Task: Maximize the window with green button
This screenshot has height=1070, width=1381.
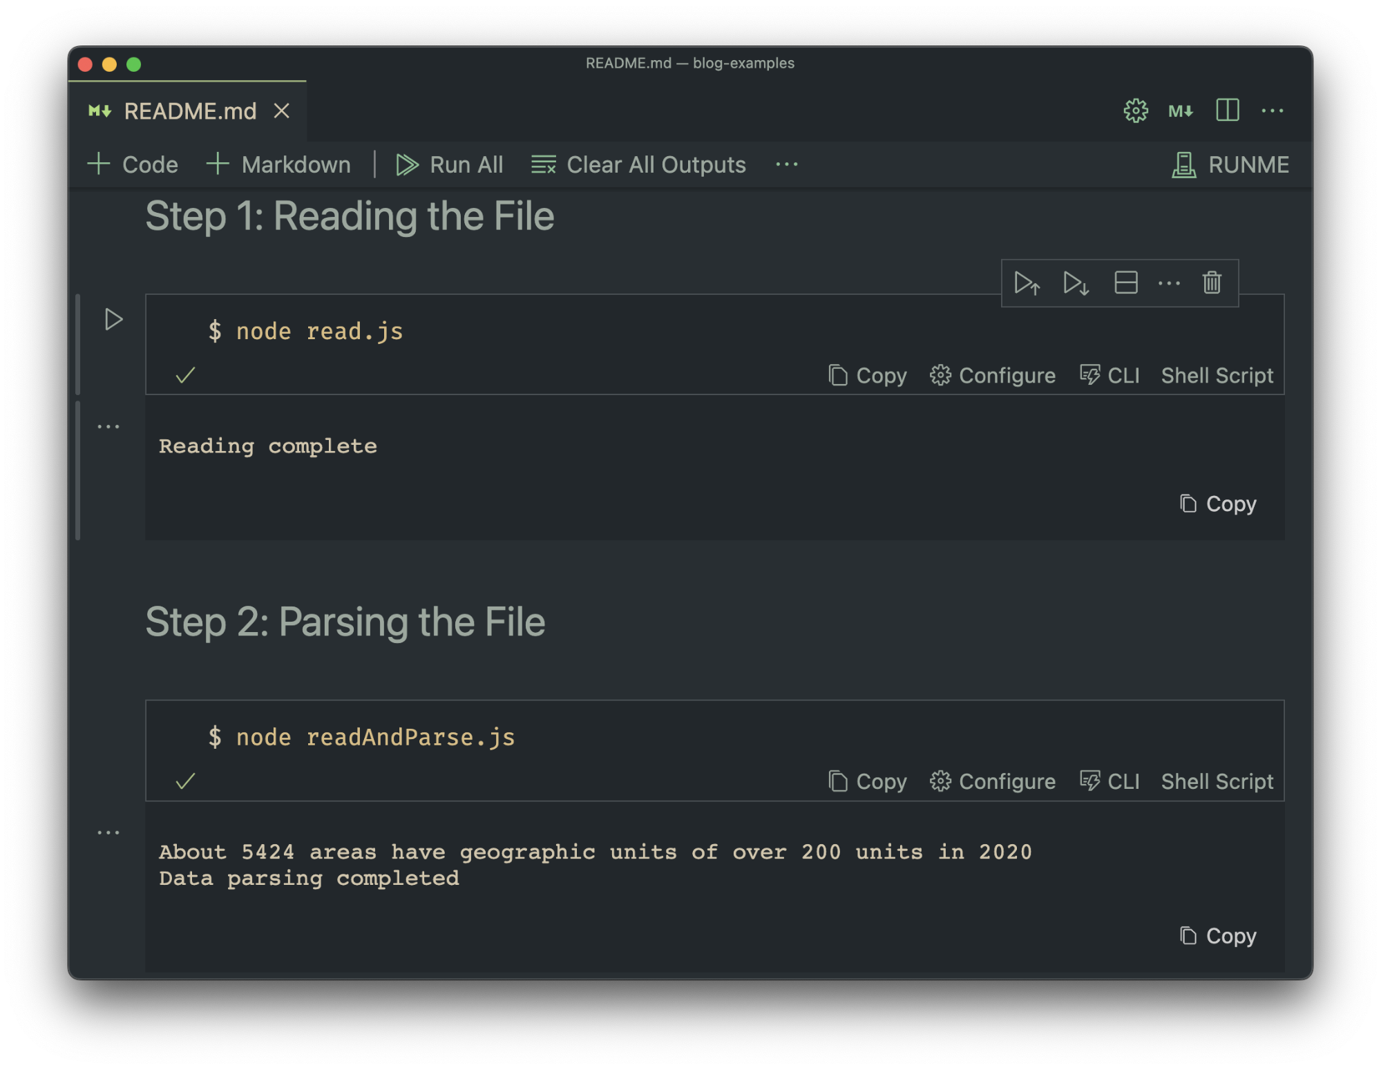Action: (134, 64)
